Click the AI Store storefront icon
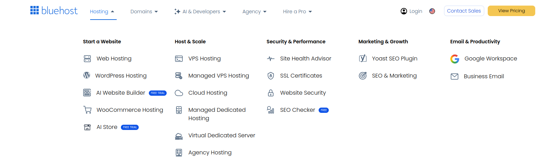Viewport: 559px width, 160px height. click(x=87, y=127)
